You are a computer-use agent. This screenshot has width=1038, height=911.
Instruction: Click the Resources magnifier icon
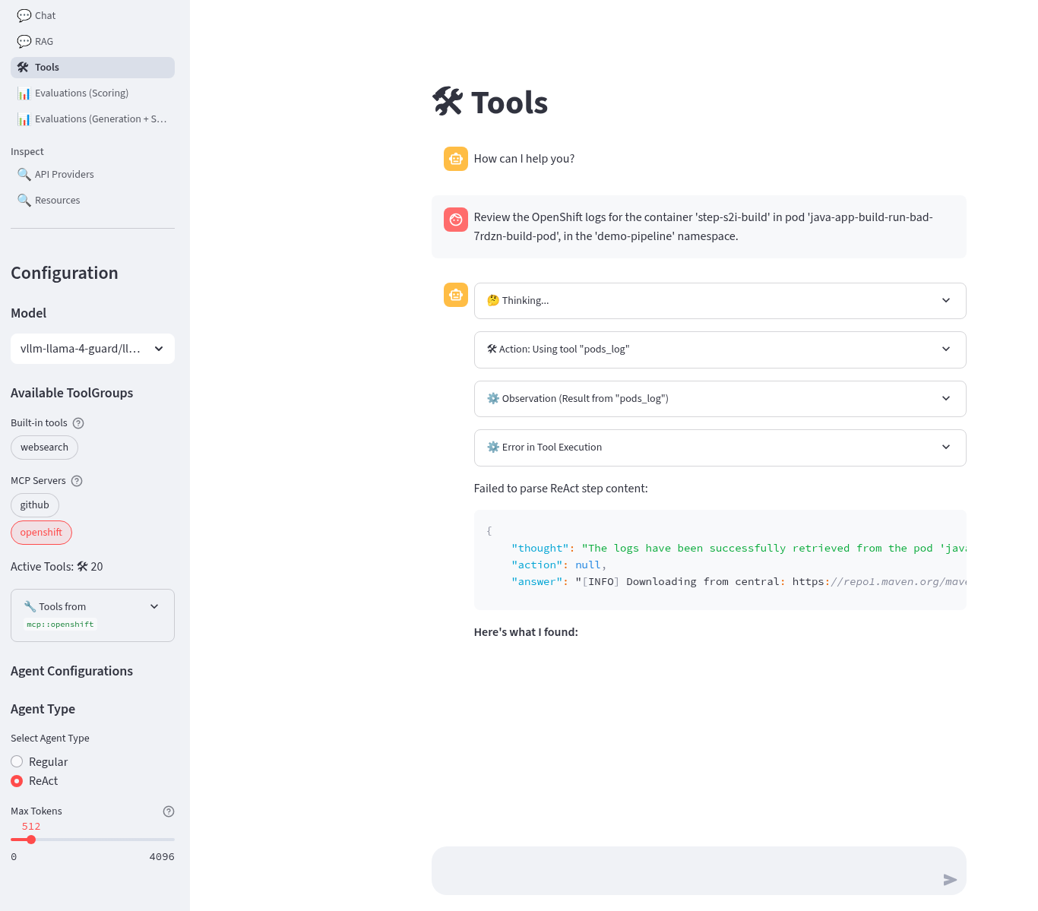coord(24,200)
